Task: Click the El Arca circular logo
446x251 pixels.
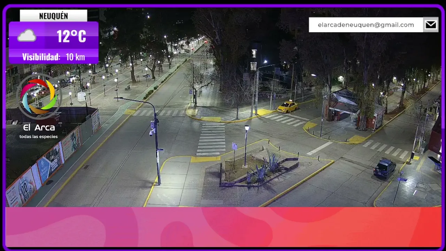Action: pos(39,96)
